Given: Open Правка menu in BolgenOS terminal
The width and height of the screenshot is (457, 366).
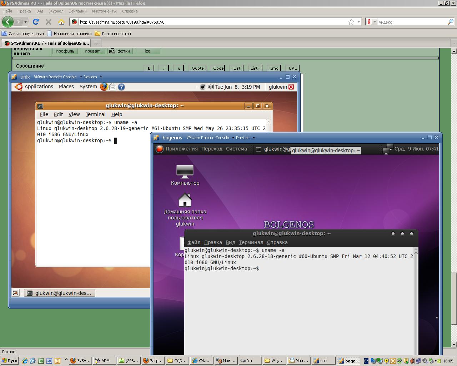Looking at the screenshot, I should coord(213,242).
